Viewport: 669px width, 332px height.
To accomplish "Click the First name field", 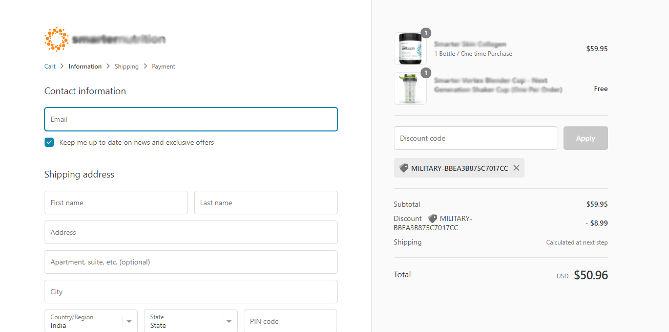I will (x=116, y=203).
